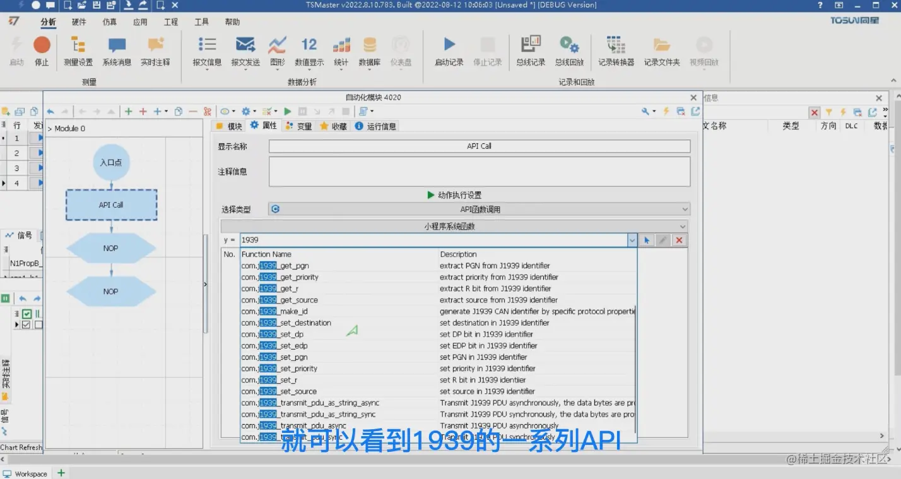This screenshot has height=479, width=901.
Task: Switch to the 收藏 tab
Action: (x=333, y=126)
